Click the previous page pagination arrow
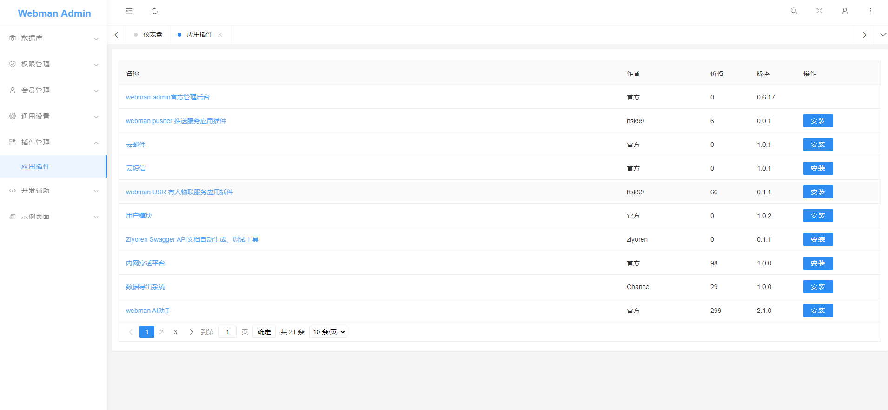Viewport: 888px width, 410px height. [x=131, y=332]
